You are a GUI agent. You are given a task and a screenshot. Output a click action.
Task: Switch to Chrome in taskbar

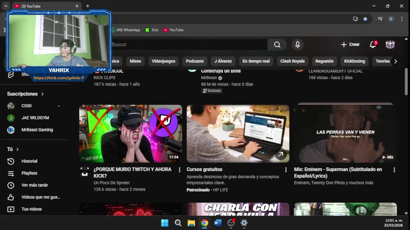pos(205,223)
